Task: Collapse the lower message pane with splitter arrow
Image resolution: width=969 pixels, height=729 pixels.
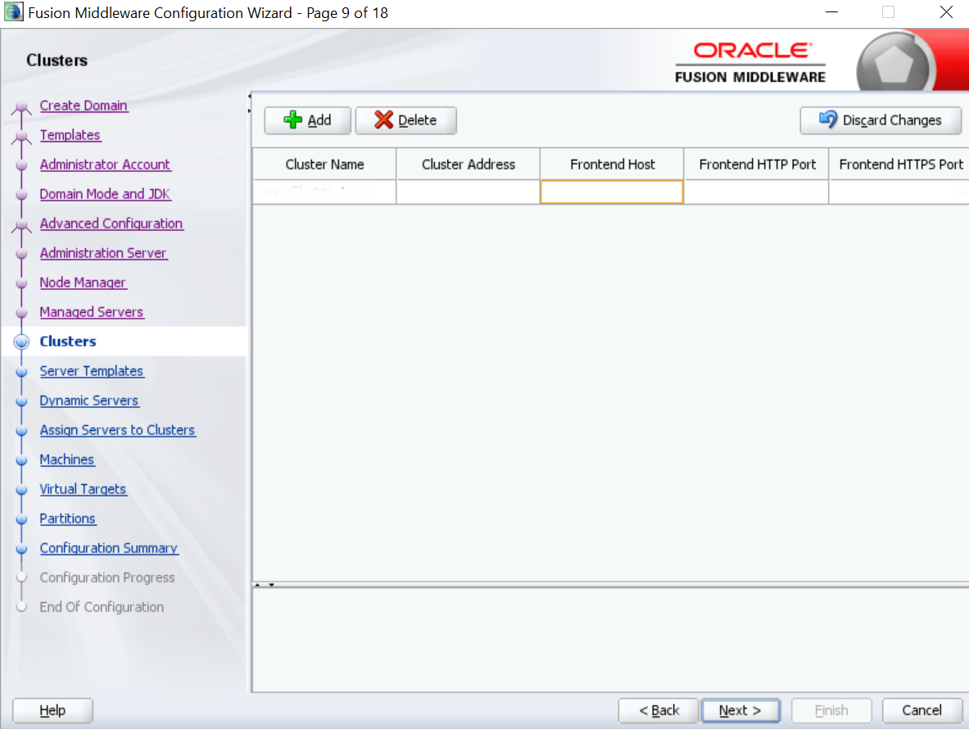Action: [271, 585]
